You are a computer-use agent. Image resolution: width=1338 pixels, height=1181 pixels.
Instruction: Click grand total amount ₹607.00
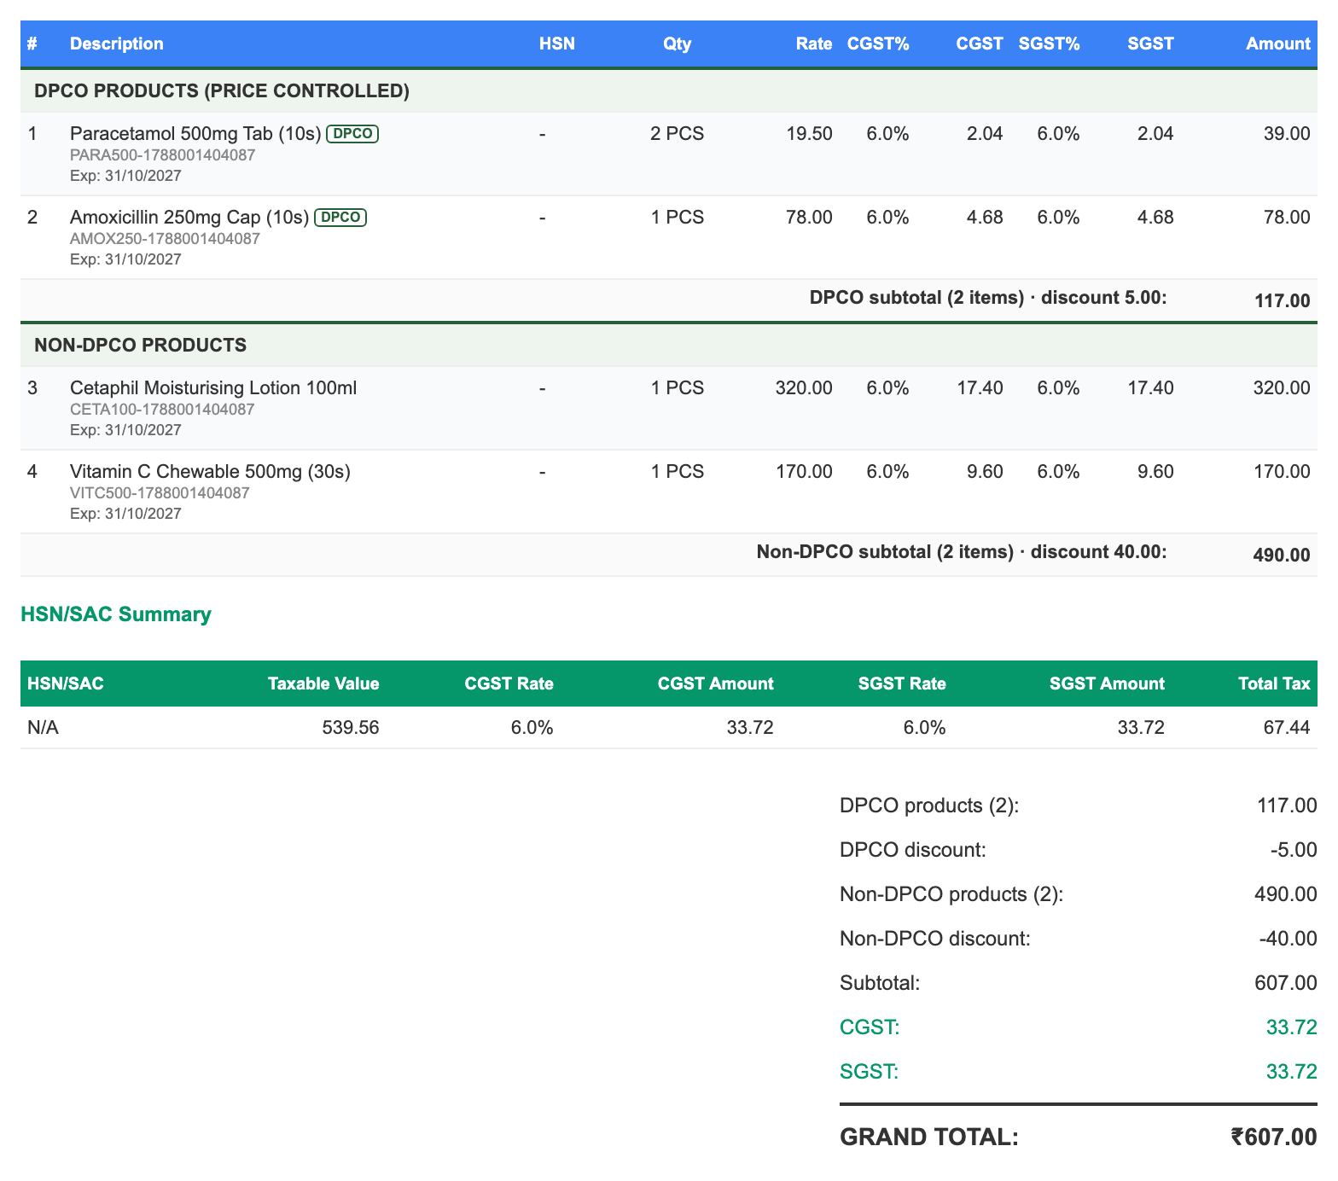1274,1137
